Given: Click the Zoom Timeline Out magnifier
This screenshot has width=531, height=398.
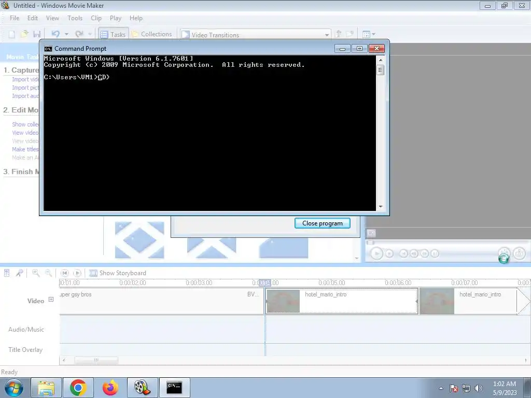Looking at the screenshot, I should [x=48, y=273].
